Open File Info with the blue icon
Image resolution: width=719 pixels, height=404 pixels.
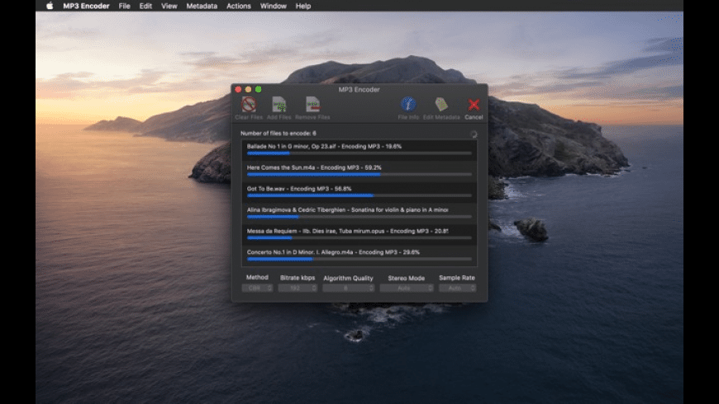[x=408, y=105]
